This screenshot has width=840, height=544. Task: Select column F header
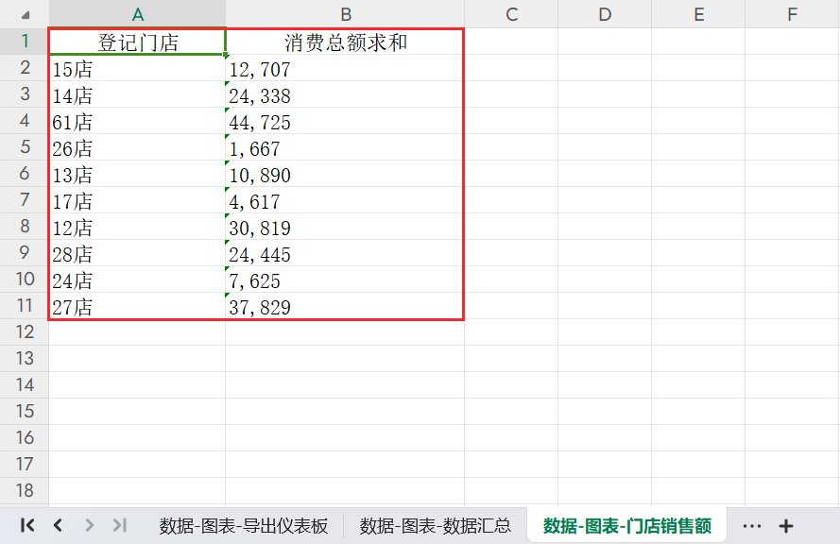point(793,14)
